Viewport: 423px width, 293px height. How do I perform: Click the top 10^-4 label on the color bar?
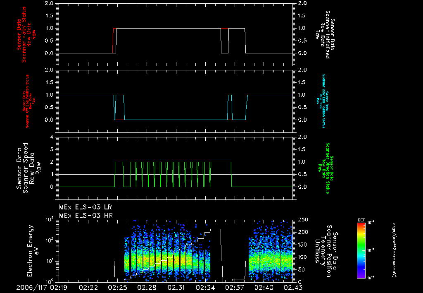(370, 223)
